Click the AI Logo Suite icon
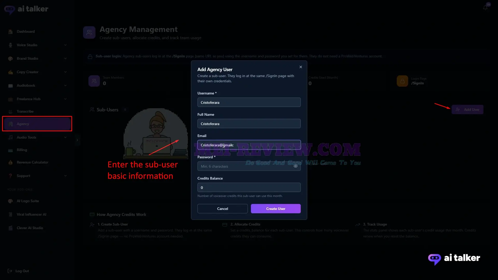498x280 pixels. [x=10, y=201]
